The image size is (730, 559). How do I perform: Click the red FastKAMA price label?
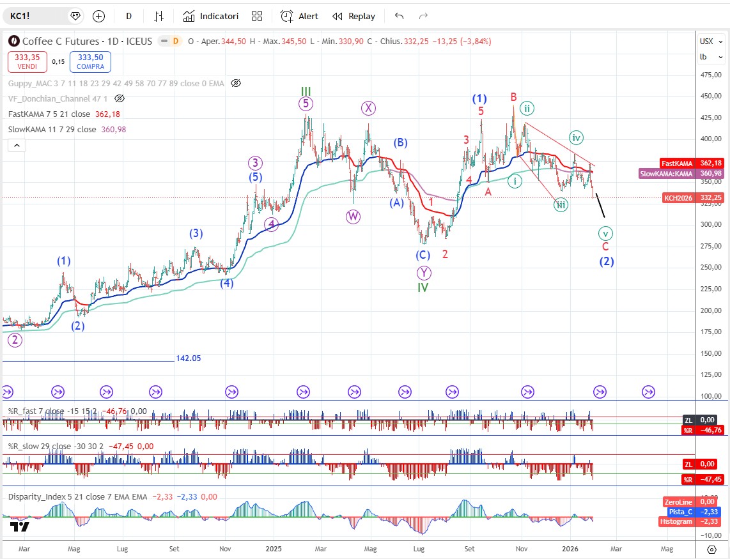[x=692, y=164]
